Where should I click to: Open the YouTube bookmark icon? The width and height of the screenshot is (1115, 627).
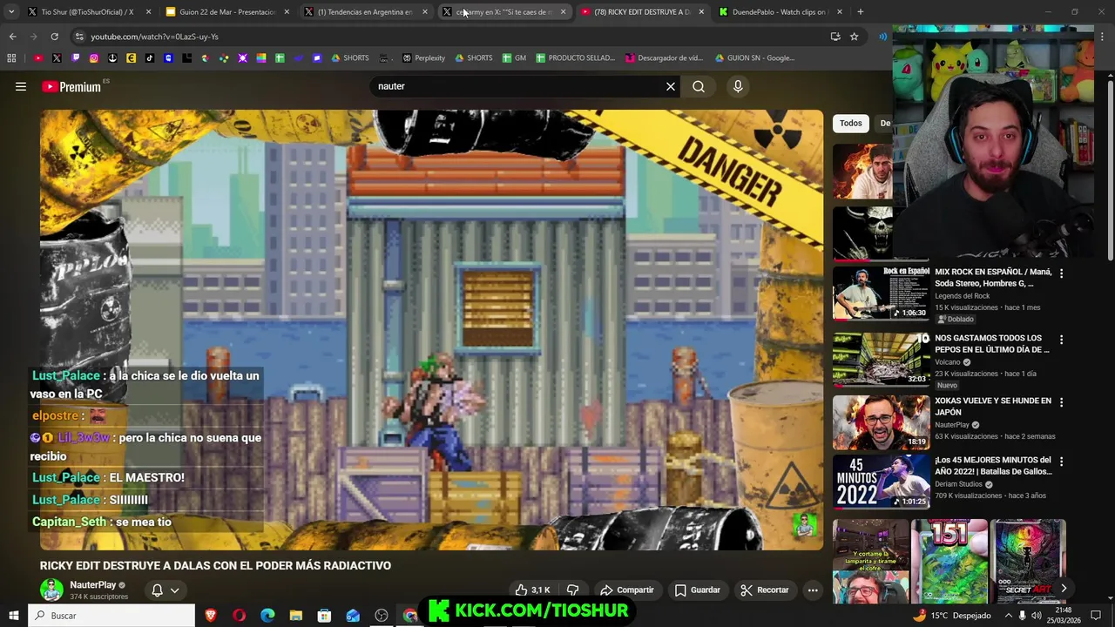point(38,58)
